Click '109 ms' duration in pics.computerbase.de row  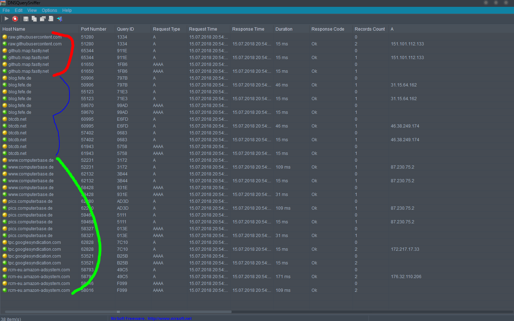(x=283, y=208)
